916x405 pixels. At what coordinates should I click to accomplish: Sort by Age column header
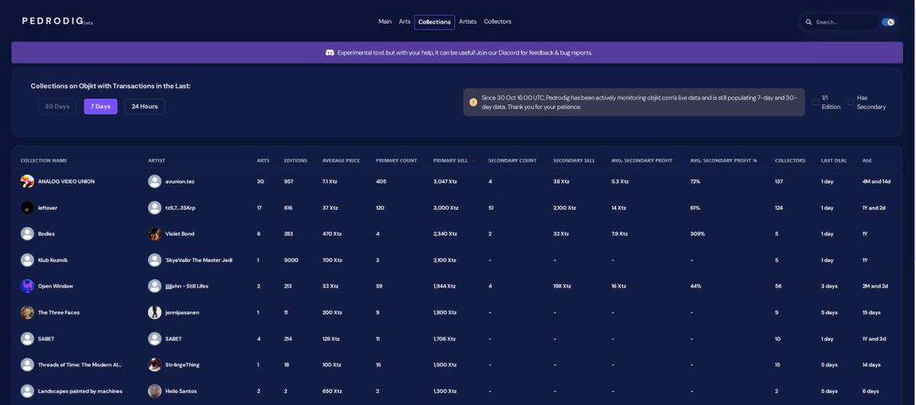point(866,160)
